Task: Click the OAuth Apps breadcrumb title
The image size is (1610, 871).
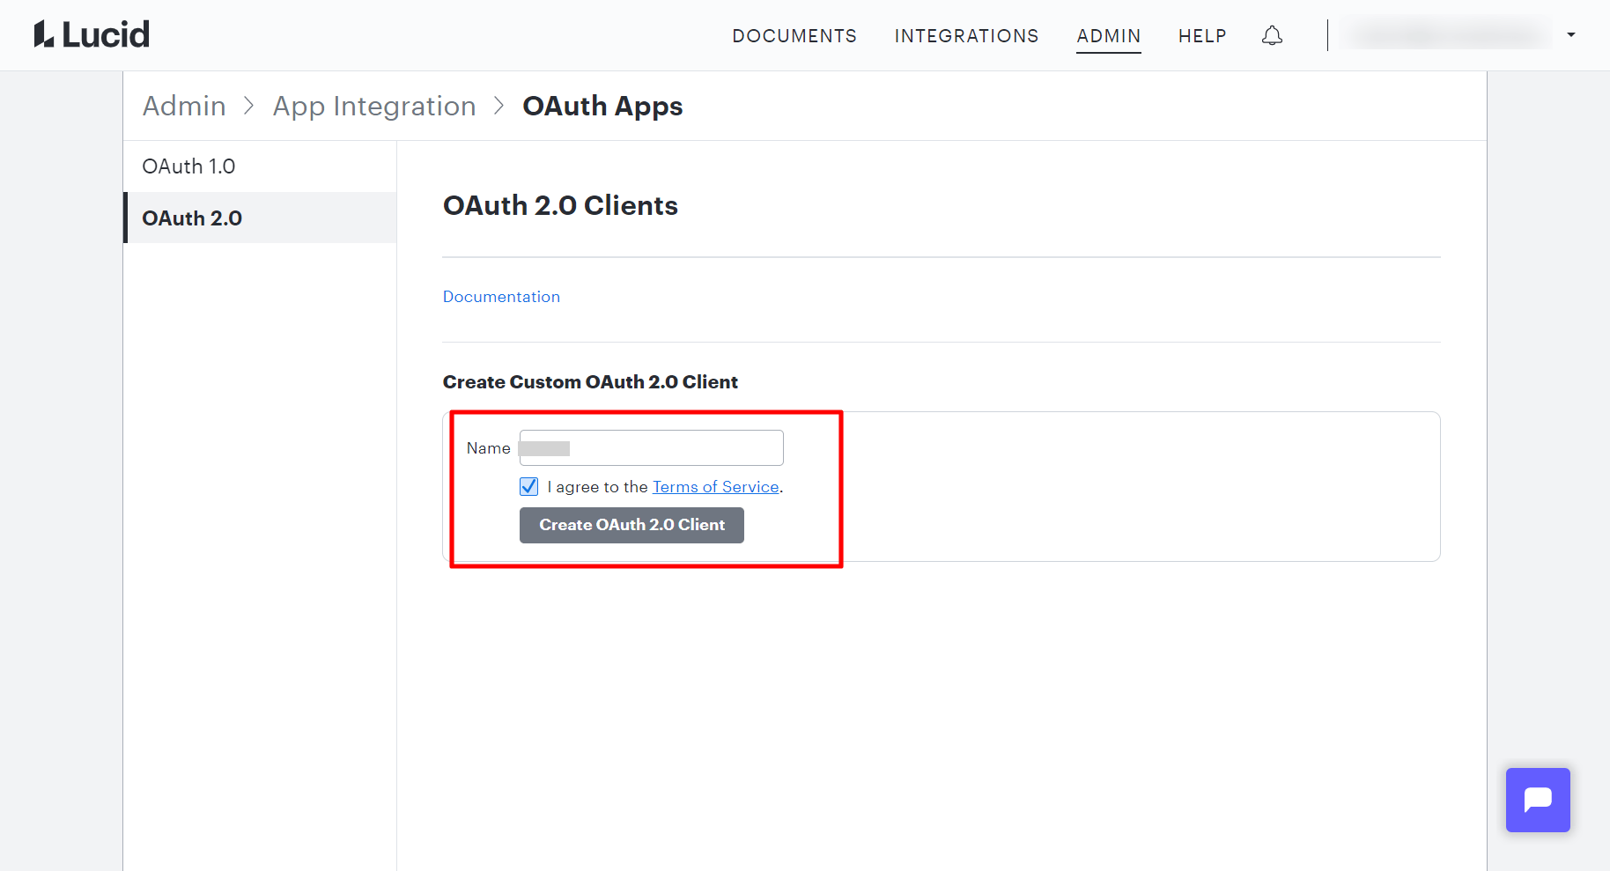Action: [x=602, y=106]
